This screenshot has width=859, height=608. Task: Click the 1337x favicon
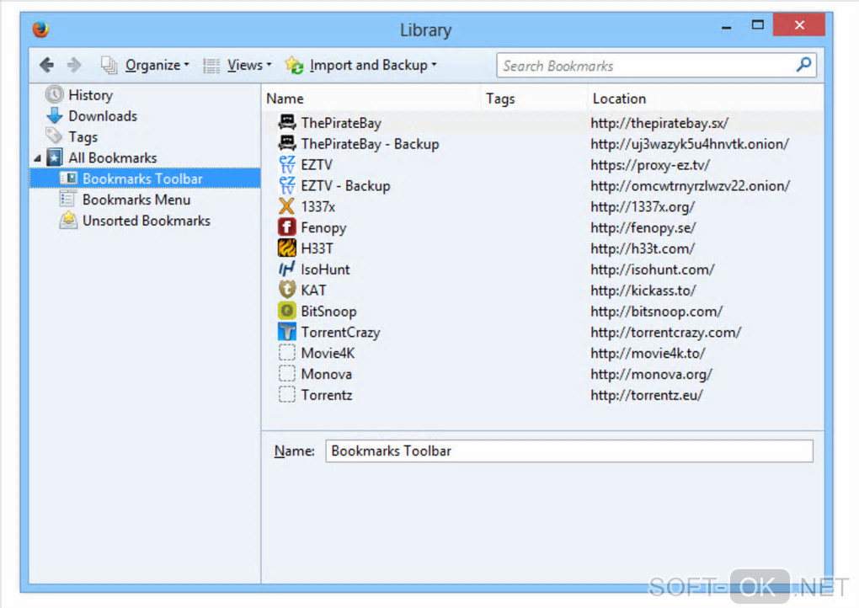click(x=286, y=206)
